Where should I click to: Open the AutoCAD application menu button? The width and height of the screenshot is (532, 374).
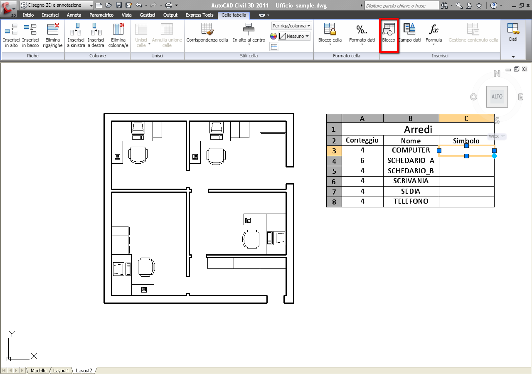[x=8, y=8]
